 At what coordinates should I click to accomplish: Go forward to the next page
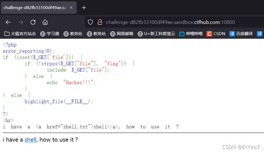click(21, 22)
